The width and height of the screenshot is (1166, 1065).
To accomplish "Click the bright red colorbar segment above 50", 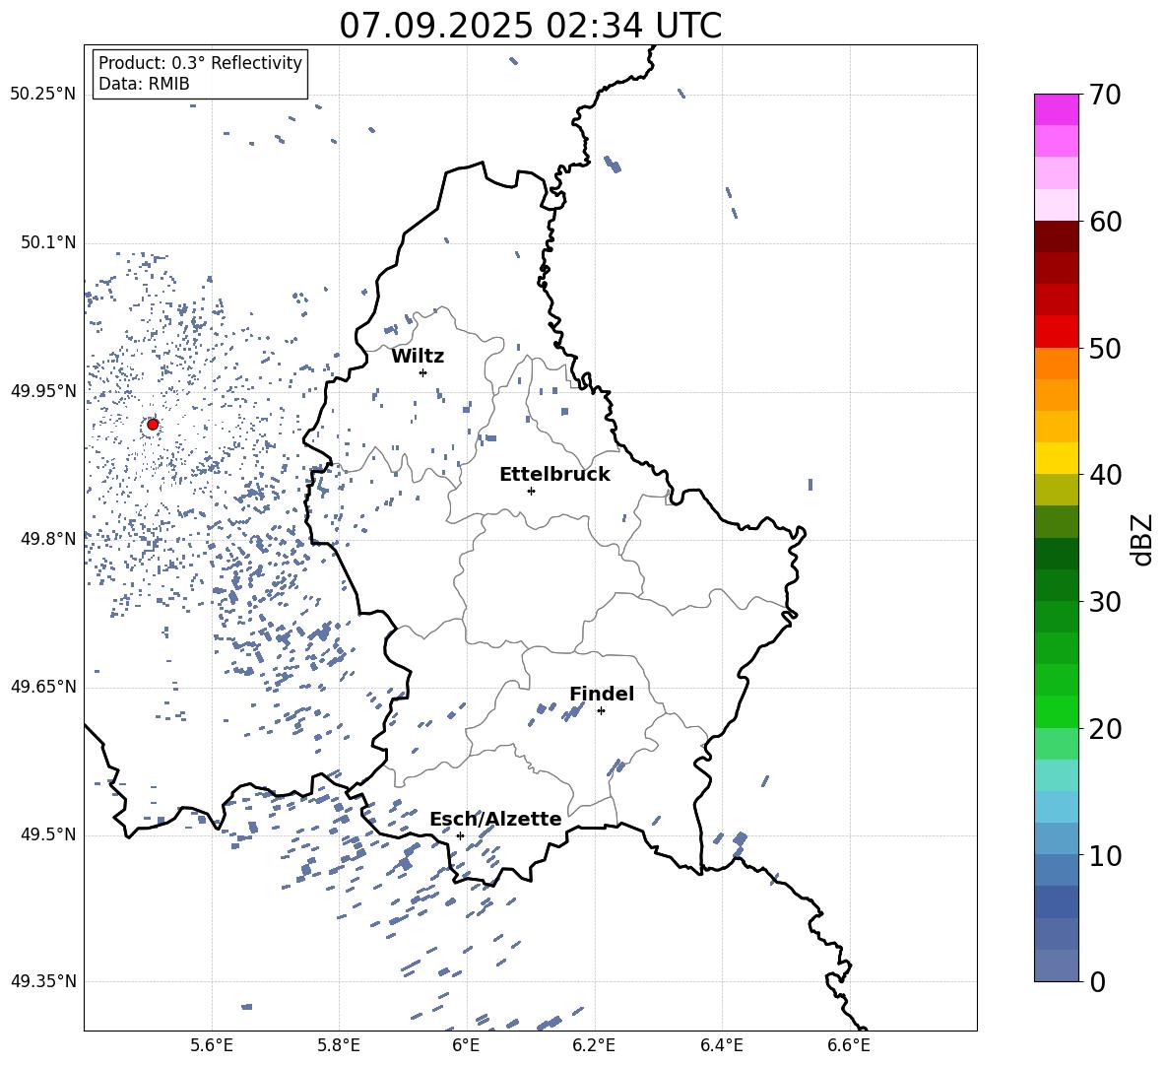I will [1057, 332].
